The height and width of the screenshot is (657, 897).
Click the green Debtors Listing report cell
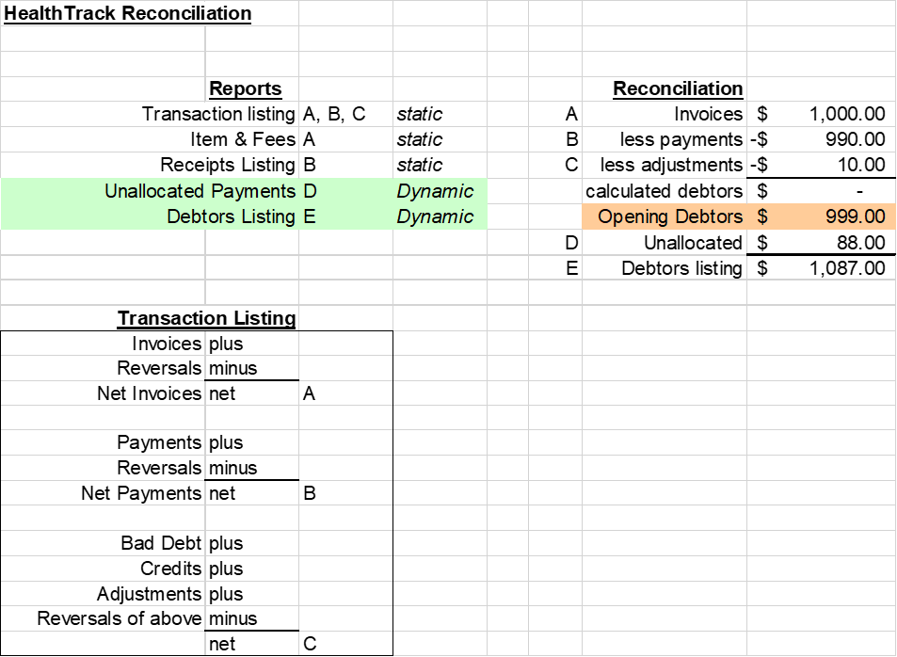[150, 216]
